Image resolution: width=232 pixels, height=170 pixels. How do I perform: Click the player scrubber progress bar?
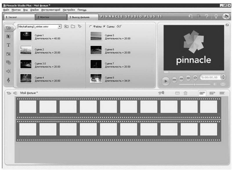coord(194,72)
